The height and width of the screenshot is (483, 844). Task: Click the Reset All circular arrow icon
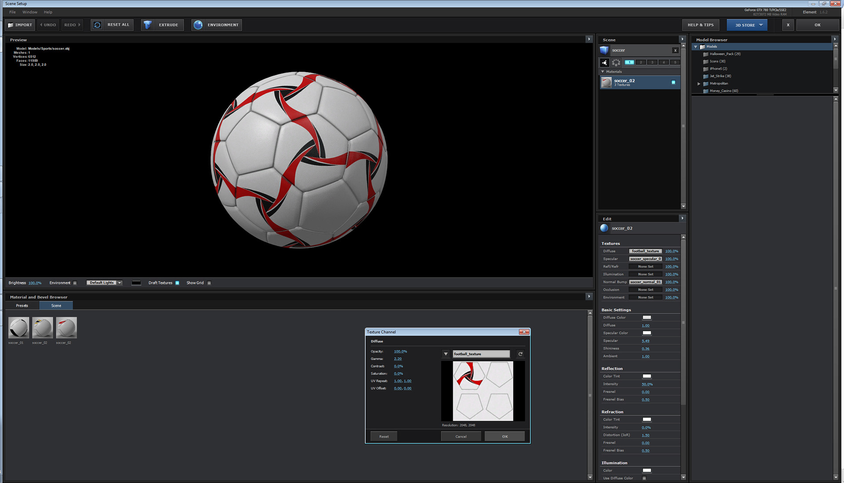pos(98,25)
